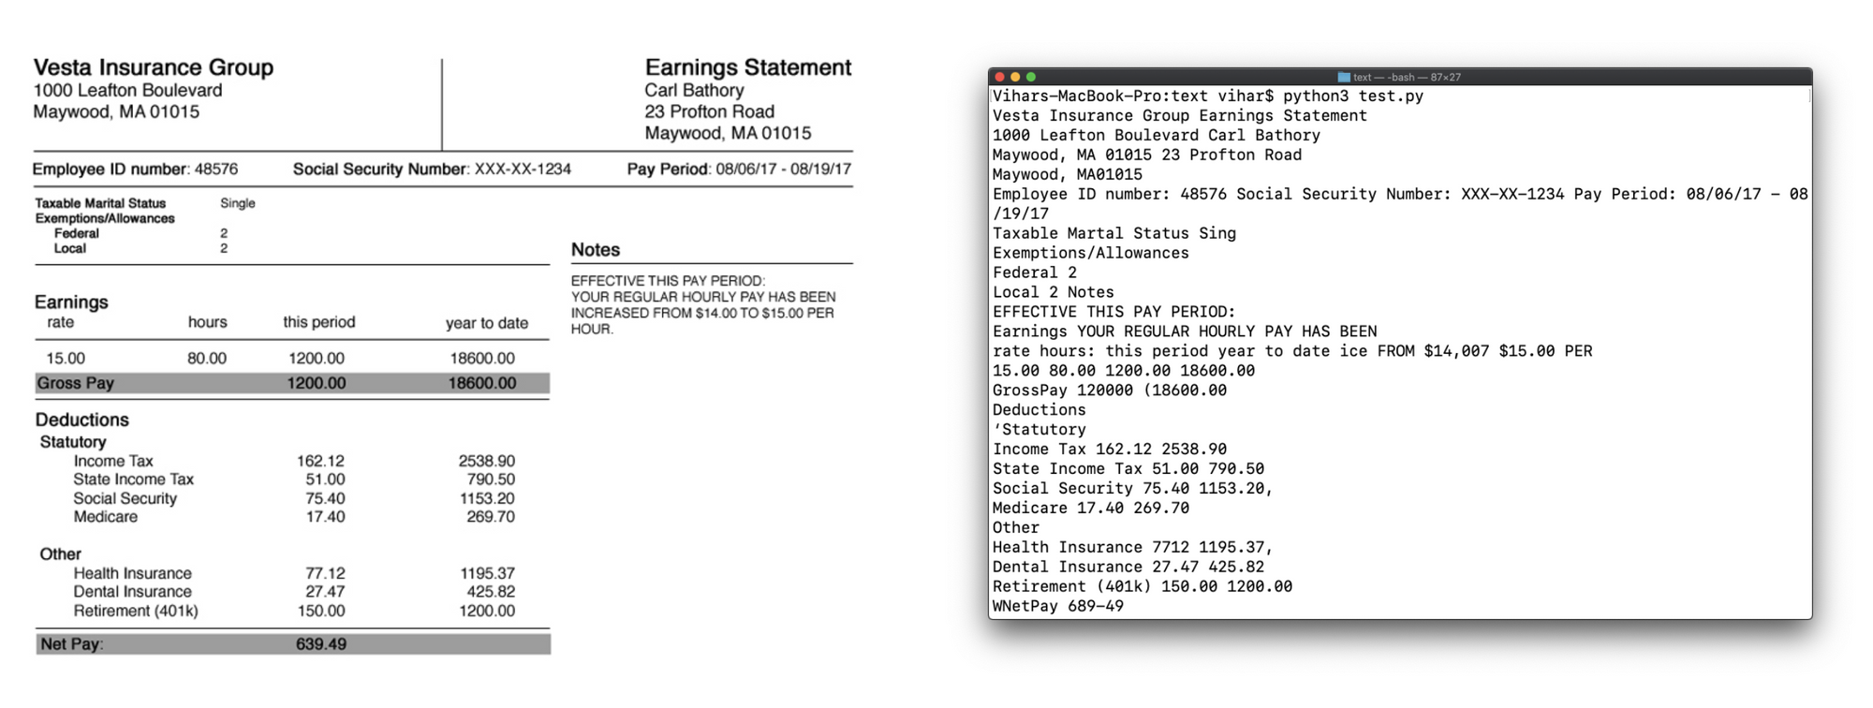Click the 'Employee ID number' field
1873x708 pixels.
click(x=135, y=170)
